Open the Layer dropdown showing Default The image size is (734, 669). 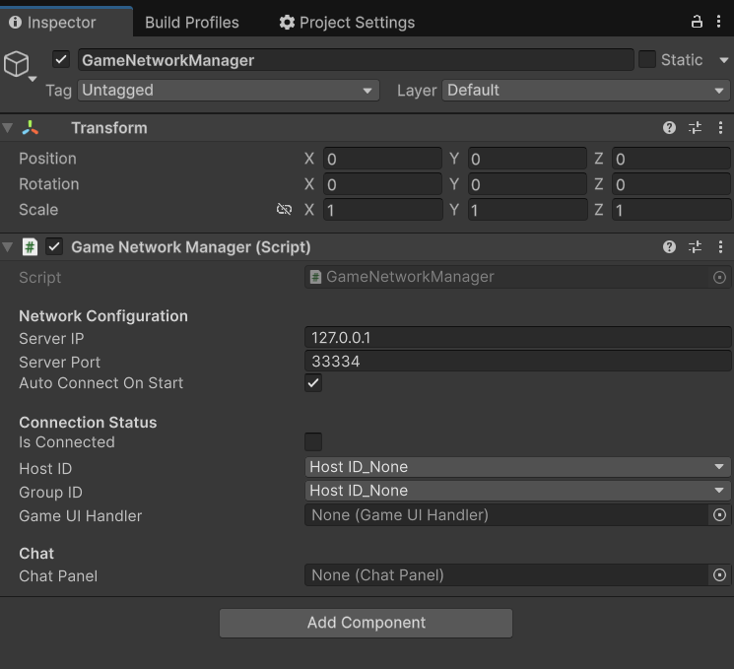586,90
